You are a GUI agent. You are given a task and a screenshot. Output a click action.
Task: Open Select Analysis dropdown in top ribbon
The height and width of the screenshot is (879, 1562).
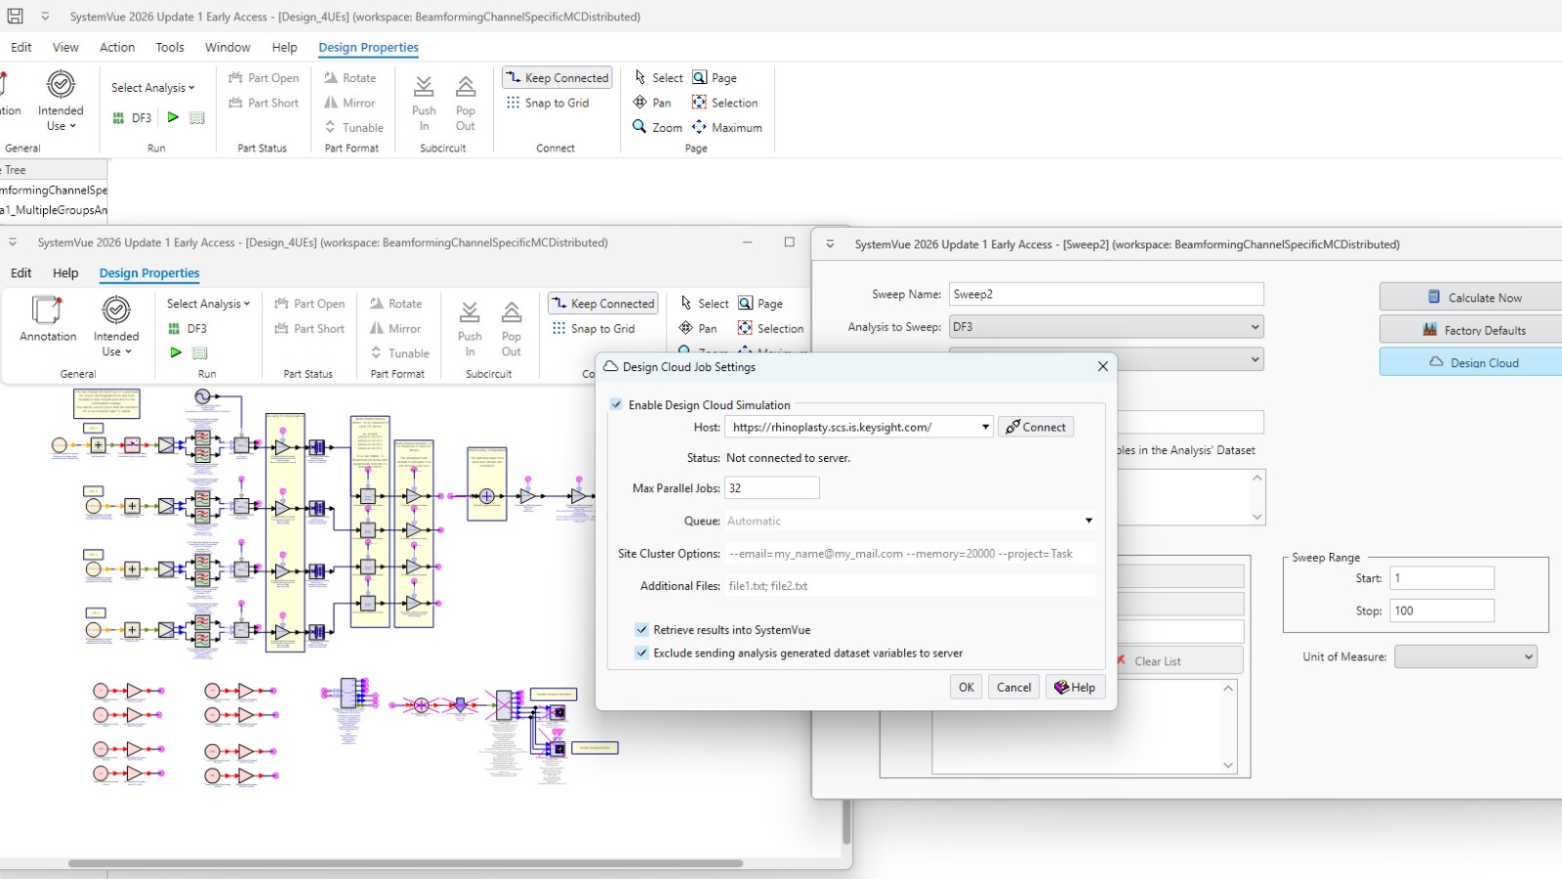coord(153,88)
